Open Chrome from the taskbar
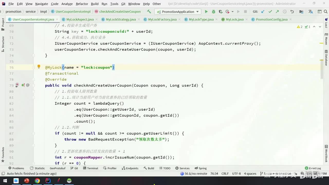 (37, 181)
